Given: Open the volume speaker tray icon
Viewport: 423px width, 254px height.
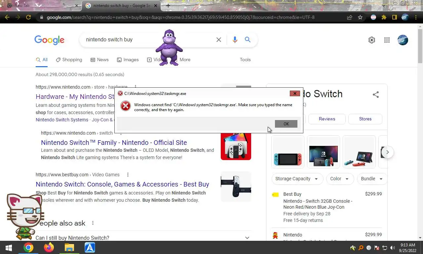Looking at the screenshot, I should tap(393, 248).
